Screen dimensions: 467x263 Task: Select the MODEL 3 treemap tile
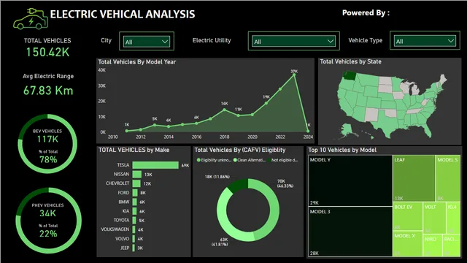tap(350, 232)
